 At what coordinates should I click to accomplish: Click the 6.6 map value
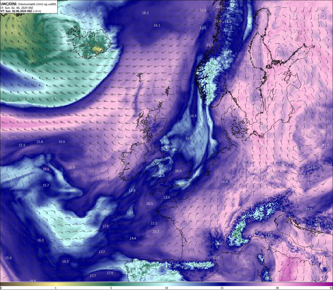(x=26, y=99)
